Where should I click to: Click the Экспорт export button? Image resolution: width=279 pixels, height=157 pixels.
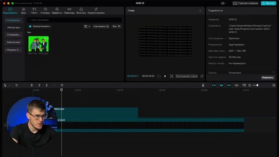click(269, 3)
